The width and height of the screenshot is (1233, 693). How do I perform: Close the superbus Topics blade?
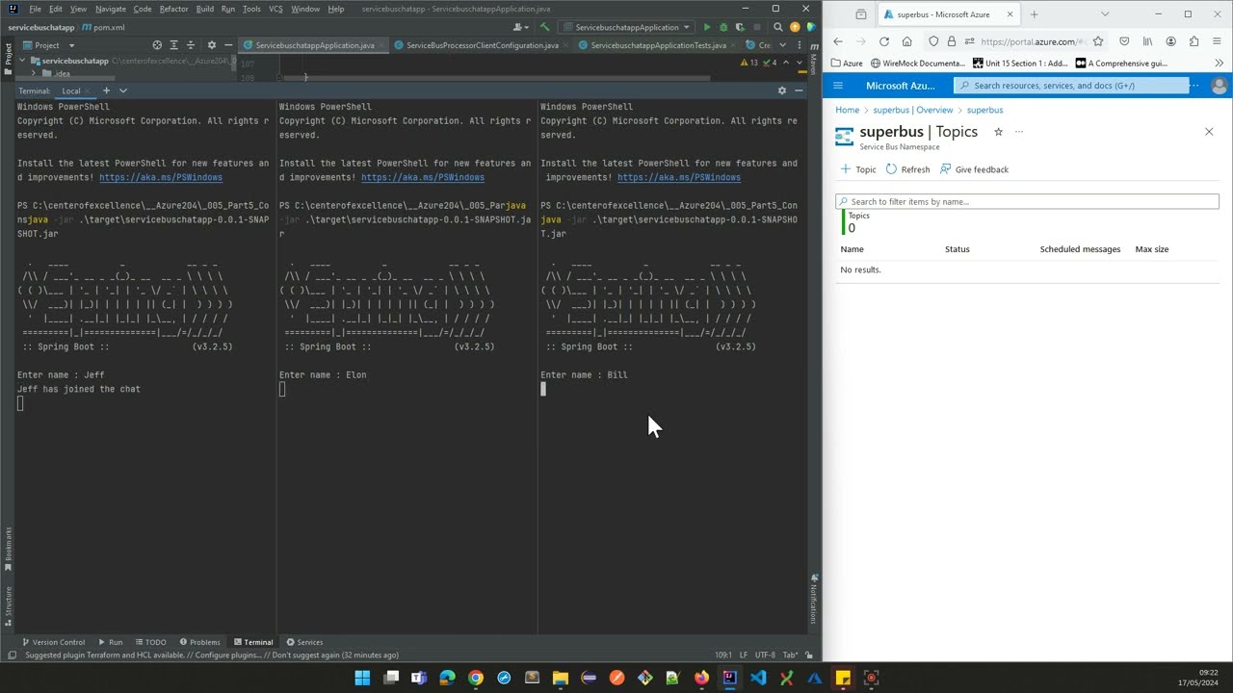pyautogui.click(x=1209, y=132)
